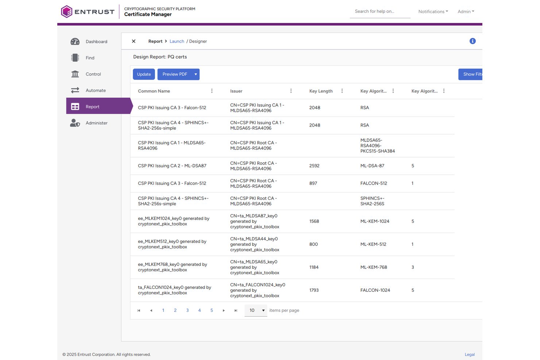Open Admin user menu

(x=466, y=12)
